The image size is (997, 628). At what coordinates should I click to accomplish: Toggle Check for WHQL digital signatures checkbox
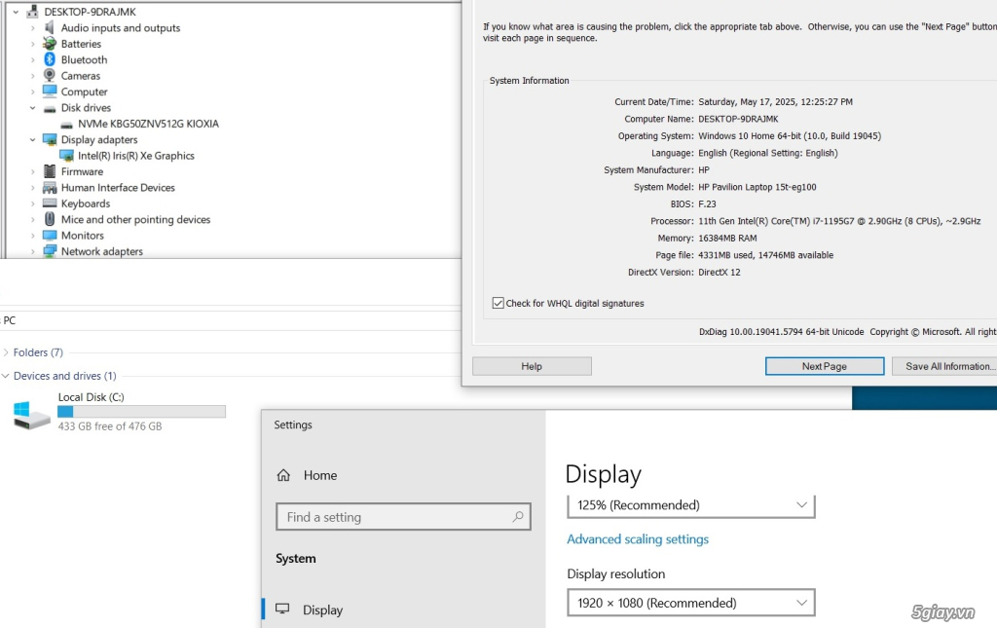coord(498,303)
